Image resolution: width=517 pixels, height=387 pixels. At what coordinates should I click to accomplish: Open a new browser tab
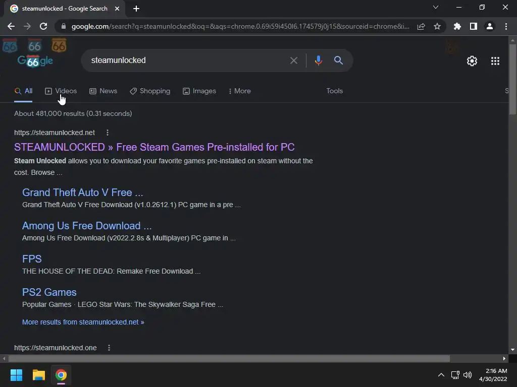coord(136,9)
